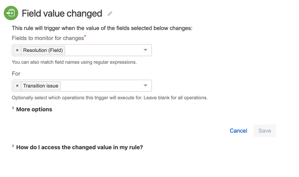Click the green field value trigger icon
Screen dimensions: 299x177
pos(11,13)
